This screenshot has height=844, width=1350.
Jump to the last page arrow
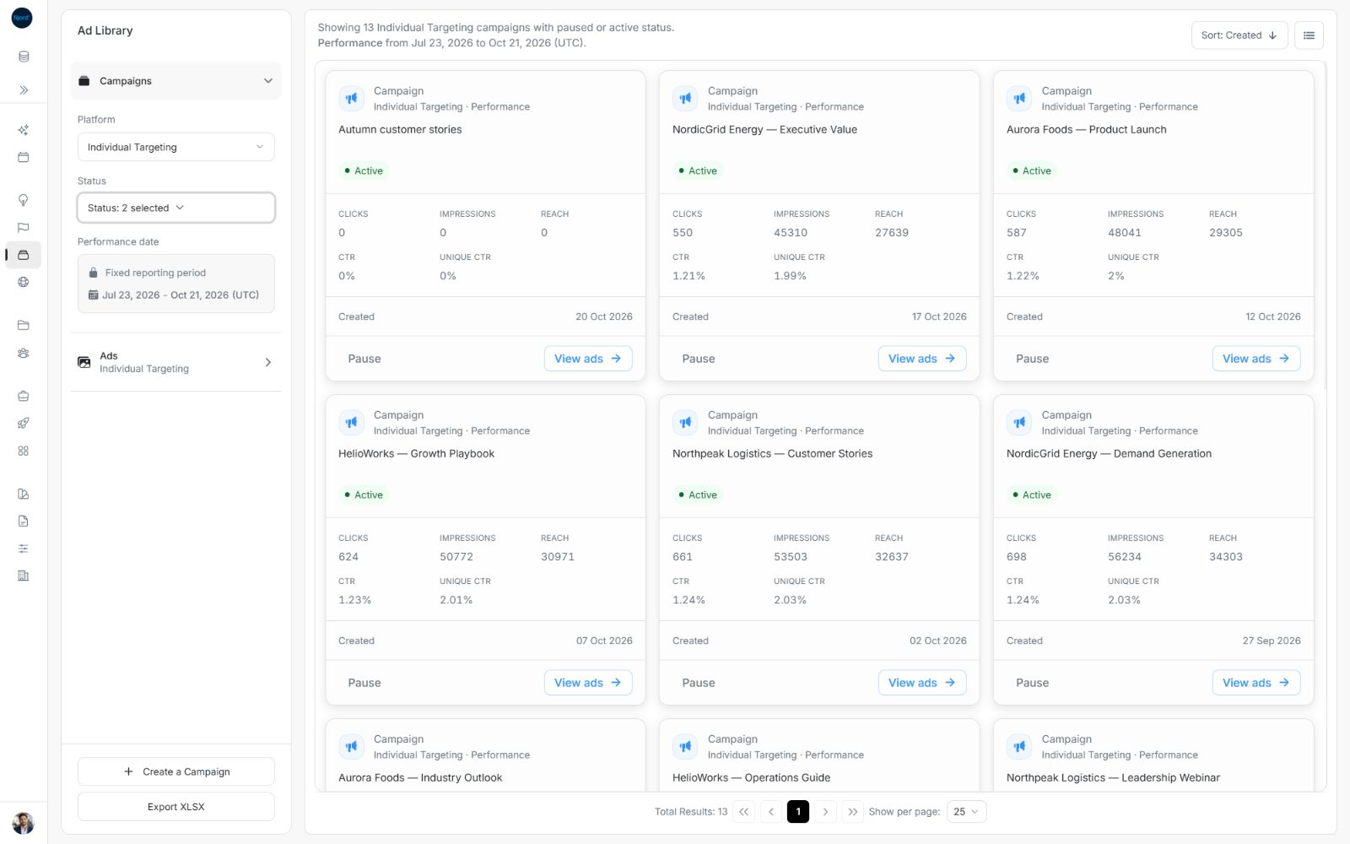click(852, 812)
